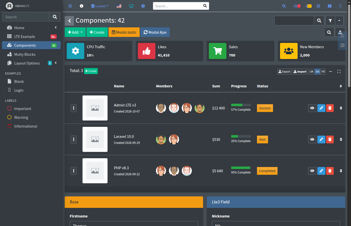Open the Laravel dropdown in navbar
Viewport: 351px width, 226px height.
coord(100,6)
